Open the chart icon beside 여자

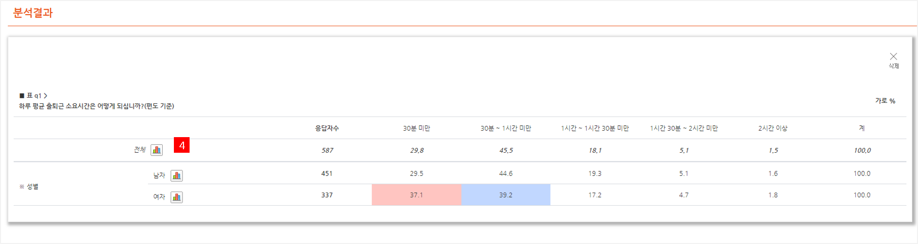coord(176,197)
